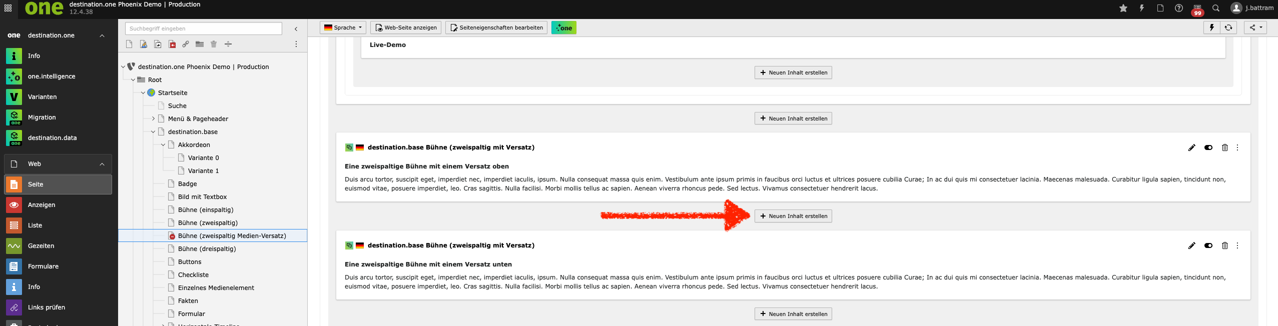
Task: Open the Liste module in sidebar
Action: tap(35, 225)
